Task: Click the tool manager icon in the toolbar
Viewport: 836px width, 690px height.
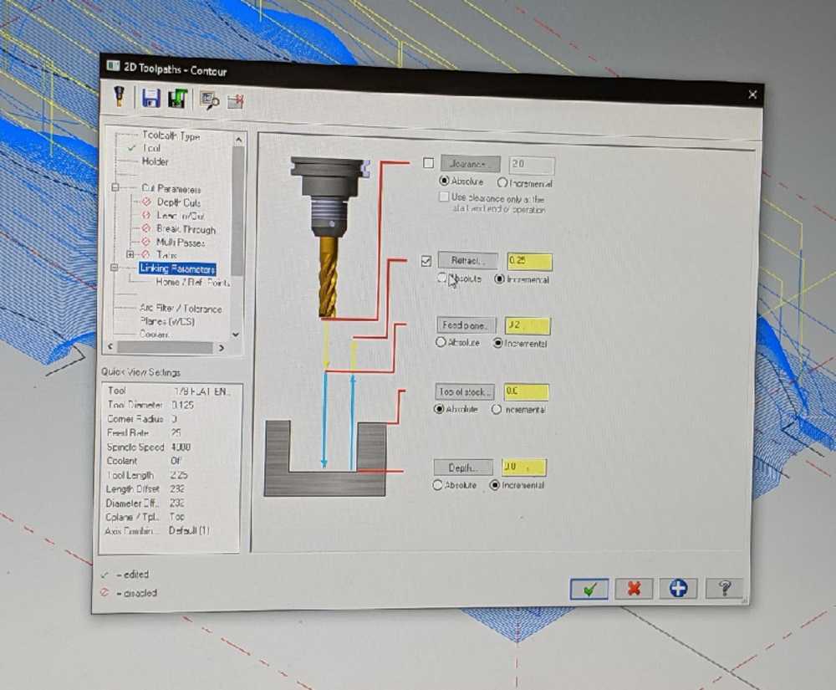Action: [x=120, y=97]
